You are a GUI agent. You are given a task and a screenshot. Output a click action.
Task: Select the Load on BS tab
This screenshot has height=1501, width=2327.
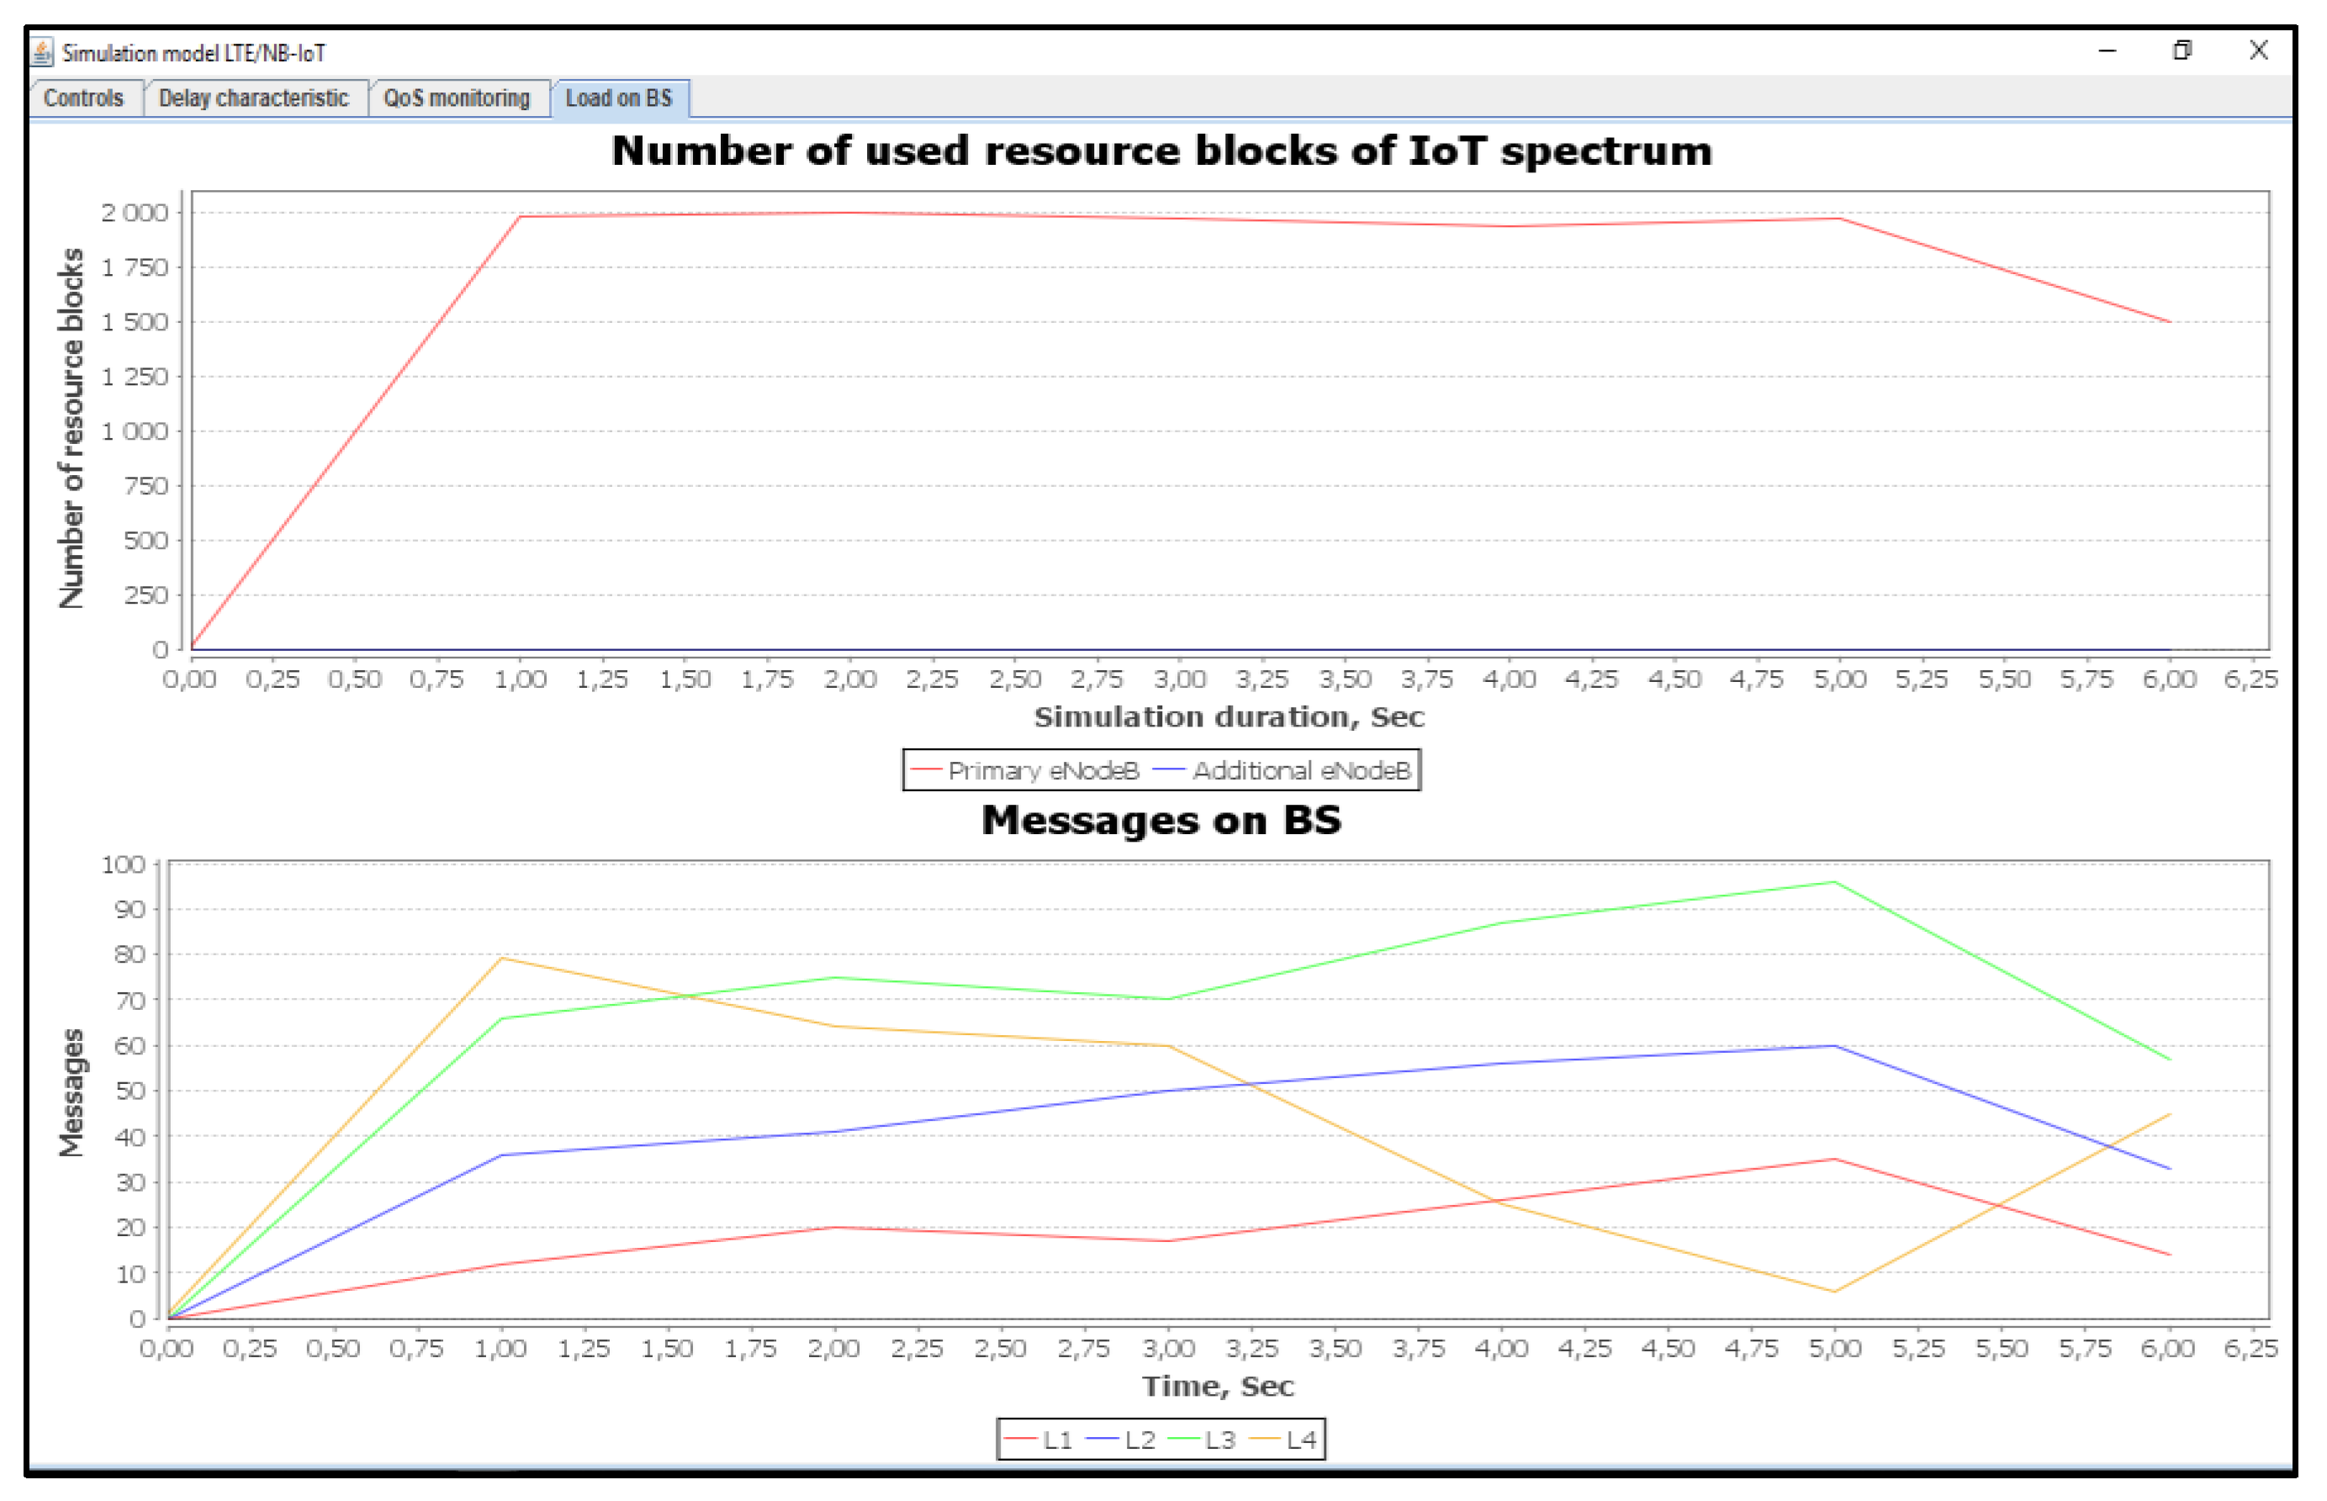619,98
